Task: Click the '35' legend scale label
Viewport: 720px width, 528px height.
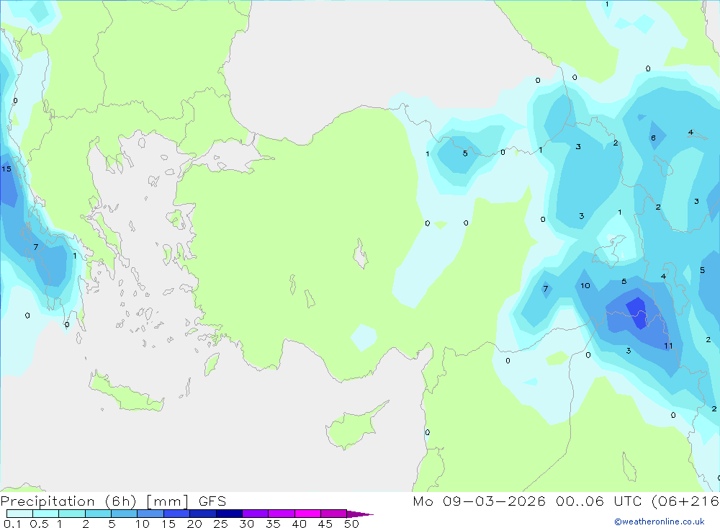Action: (273, 524)
